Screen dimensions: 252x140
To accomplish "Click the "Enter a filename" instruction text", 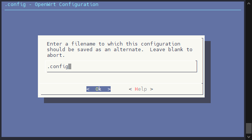I will (x=71, y=44).
